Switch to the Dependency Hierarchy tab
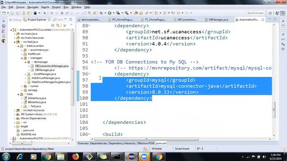 click(122, 143)
